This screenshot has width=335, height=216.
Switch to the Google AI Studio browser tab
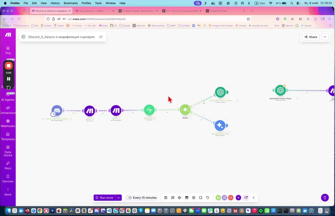click(x=225, y=11)
